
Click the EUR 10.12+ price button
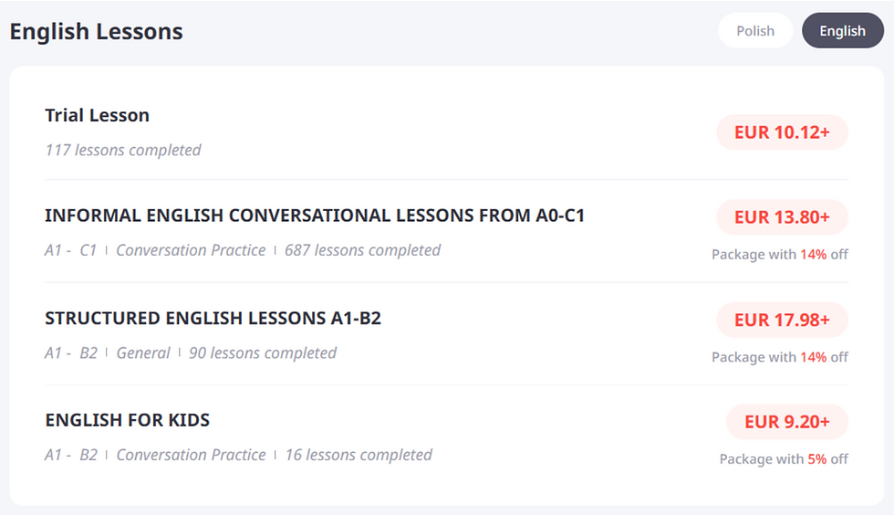(x=782, y=132)
